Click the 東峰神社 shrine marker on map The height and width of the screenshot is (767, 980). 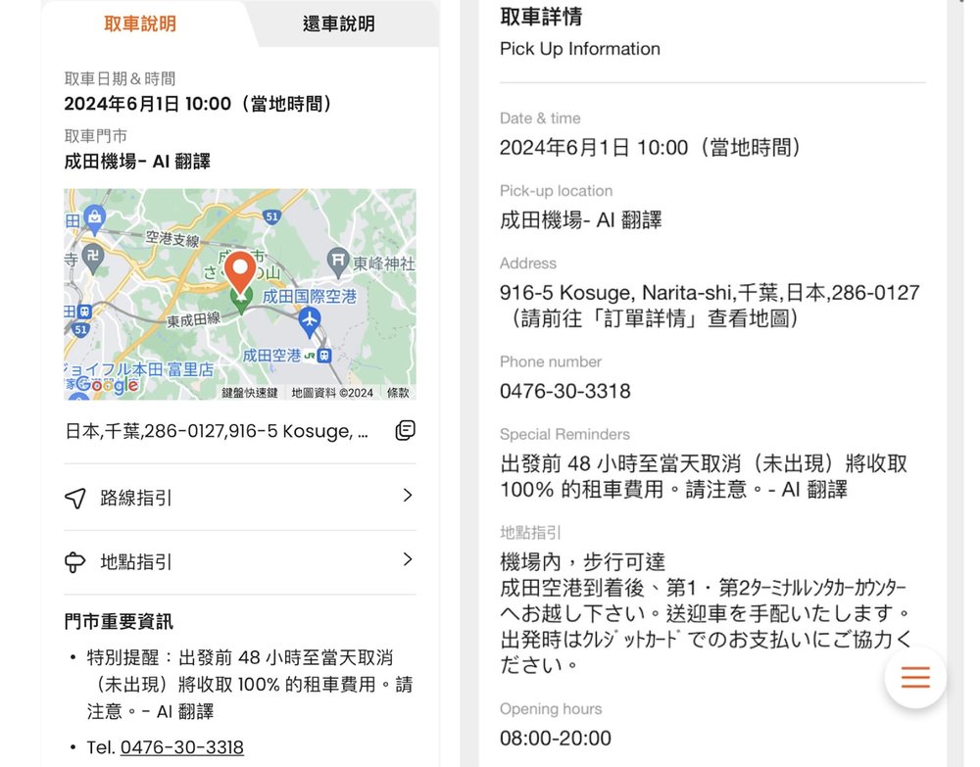click(339, 261)
